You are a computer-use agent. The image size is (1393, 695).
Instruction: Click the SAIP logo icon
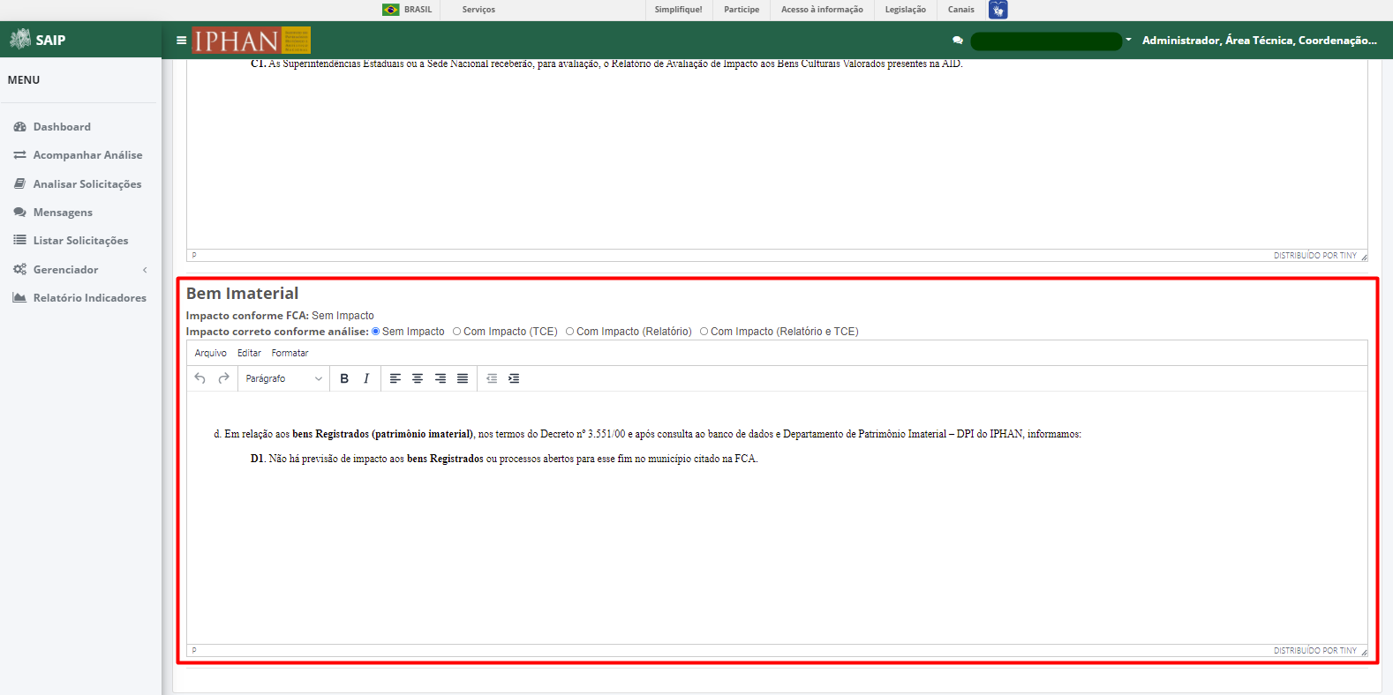coord(20,40)
